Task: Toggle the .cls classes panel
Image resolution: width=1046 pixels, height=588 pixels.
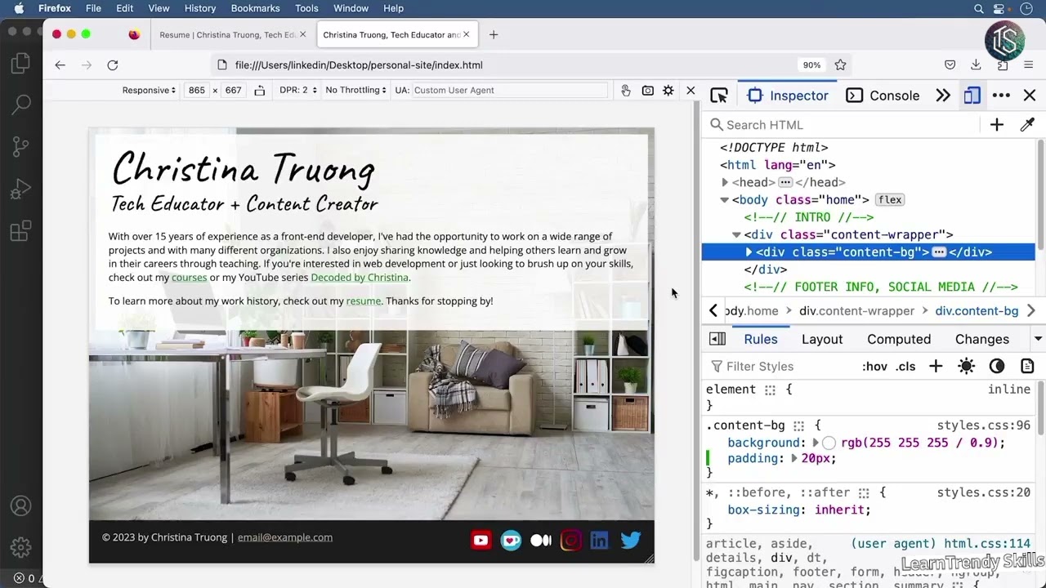Action: (x=905, y=367)
